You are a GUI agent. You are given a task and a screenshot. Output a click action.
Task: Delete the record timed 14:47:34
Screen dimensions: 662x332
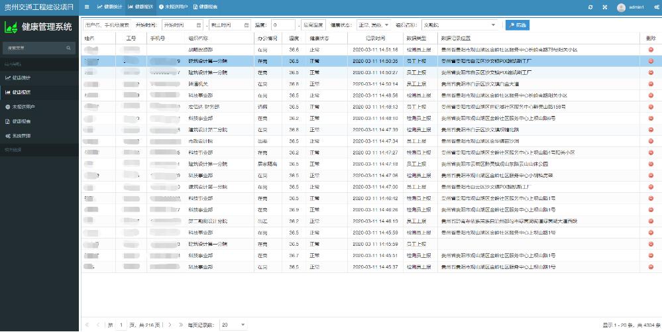(x=651, y=141)
